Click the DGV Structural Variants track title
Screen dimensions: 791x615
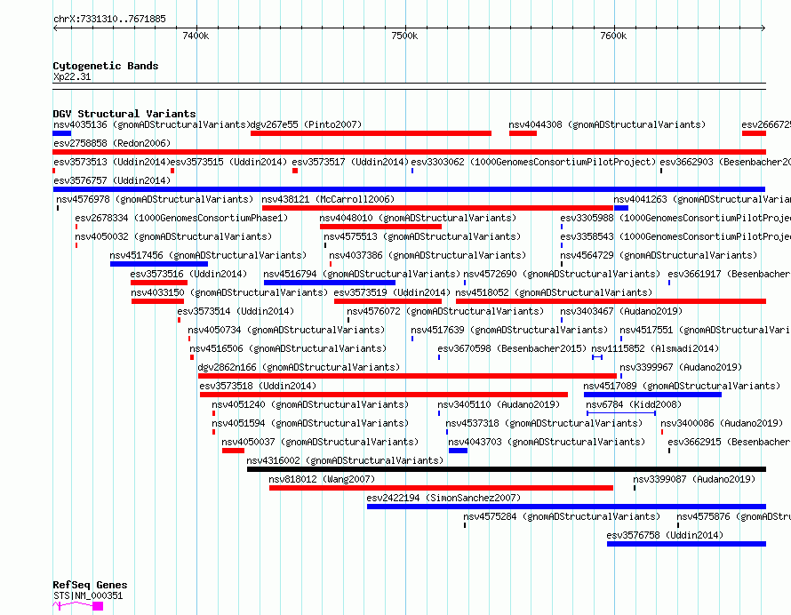pos(124,114)
